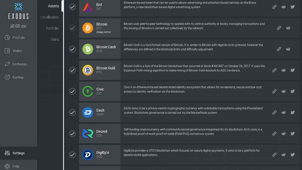
Task: Toggle the DigiByte asset checkbox
Action: (x=72, y=155)
